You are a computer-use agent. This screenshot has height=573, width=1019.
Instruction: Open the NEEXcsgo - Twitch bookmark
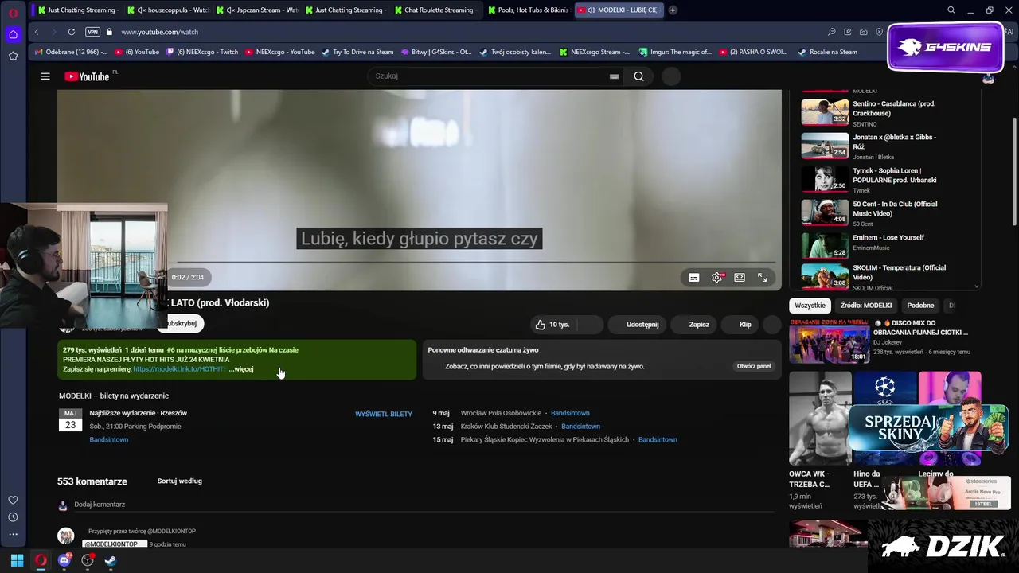pyautogui.click(x=201, y=52)
